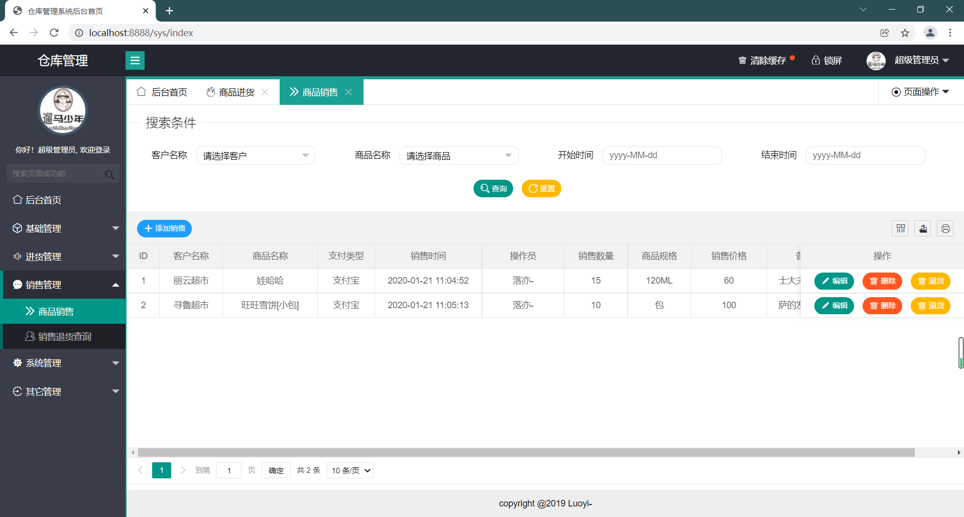This screenshot has width=964, height=517.
Task: Click the user avatar in the sidebar
Action: tap(63, 110)
